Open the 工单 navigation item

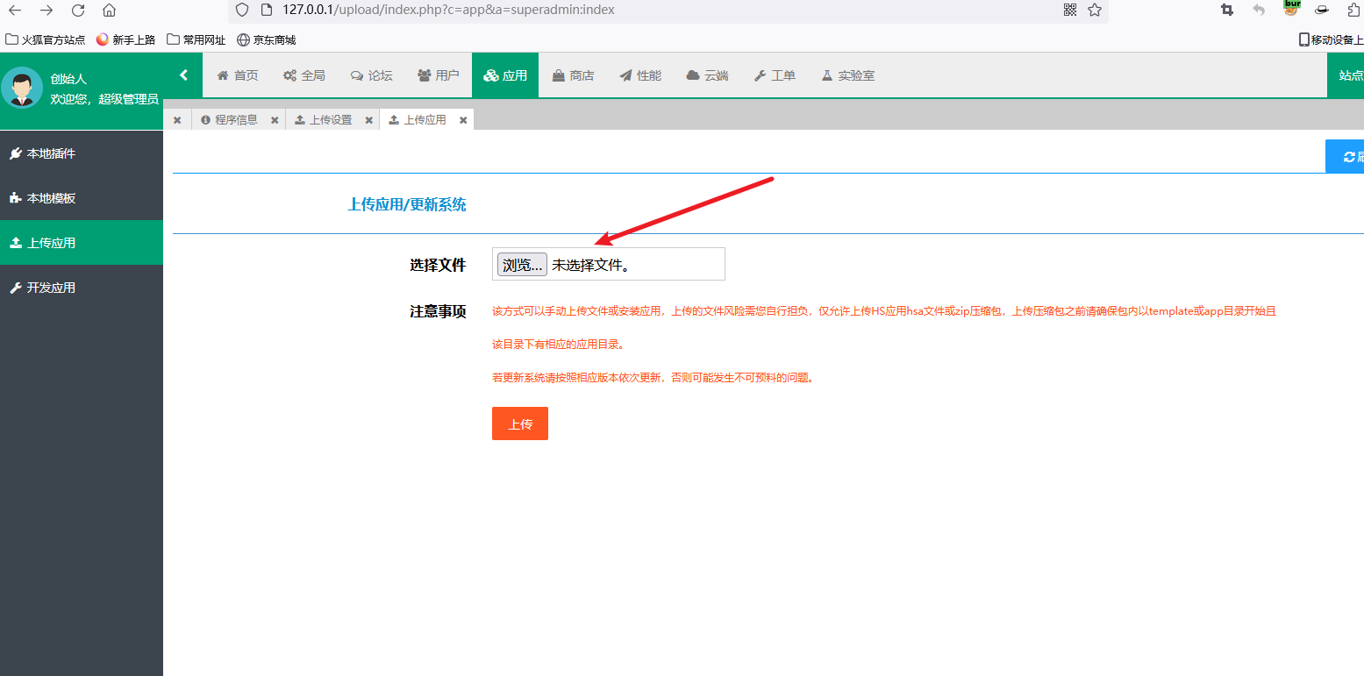775,75
